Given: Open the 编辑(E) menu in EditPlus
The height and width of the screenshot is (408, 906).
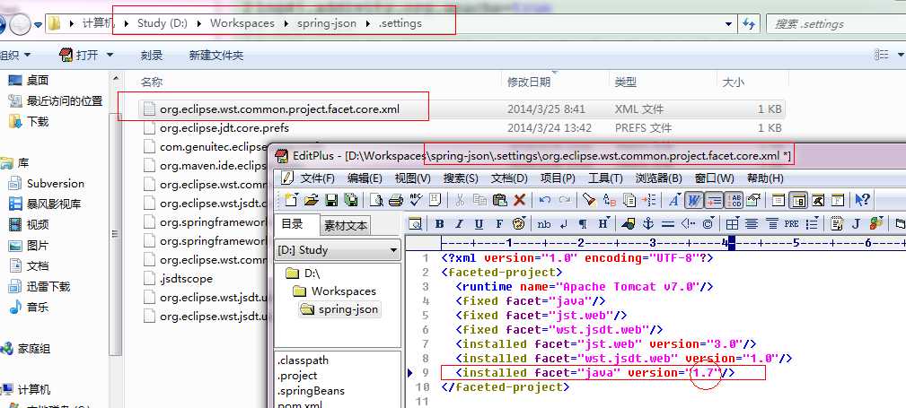Looking at the screenshot, I should [x=365, y=178].
